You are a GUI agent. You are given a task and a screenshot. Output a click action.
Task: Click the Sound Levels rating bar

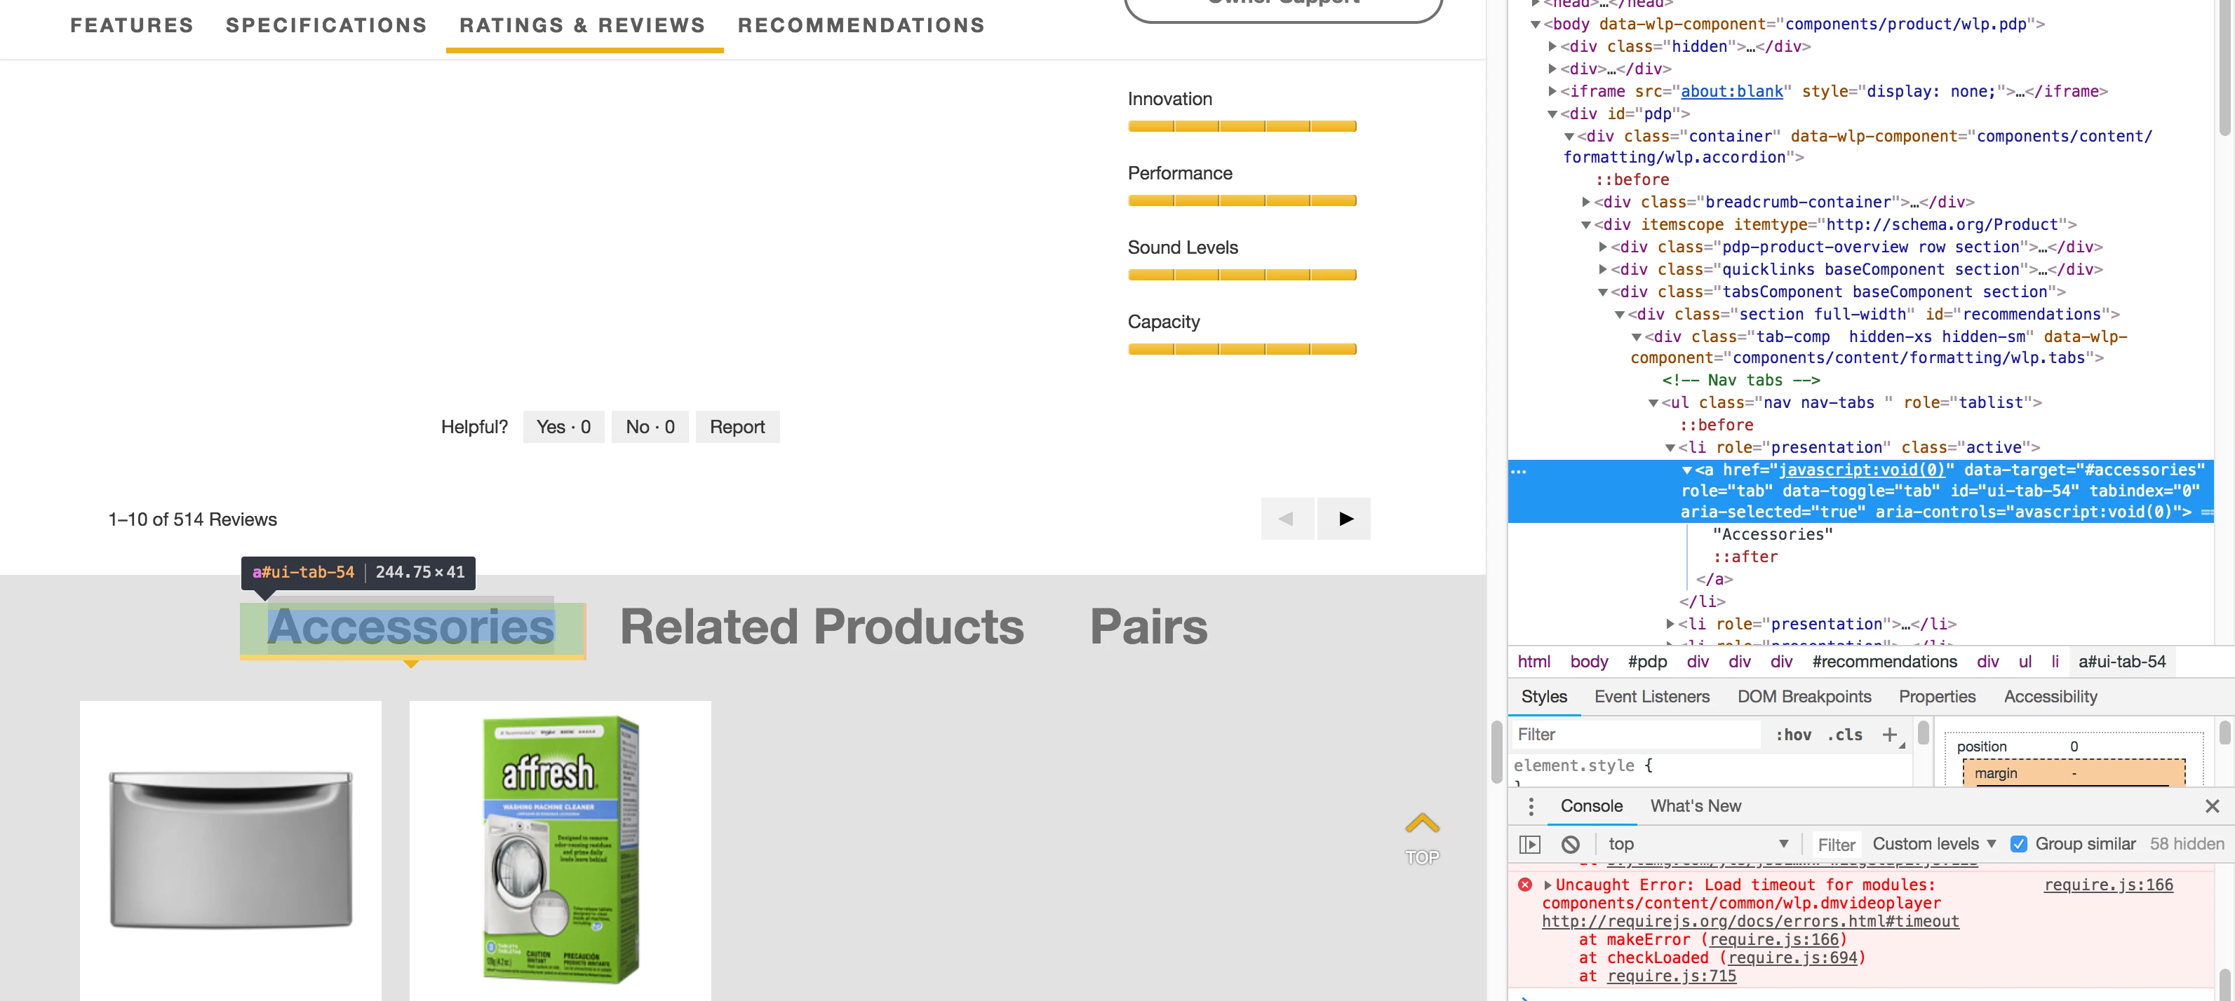click(x=1242, y=275)
